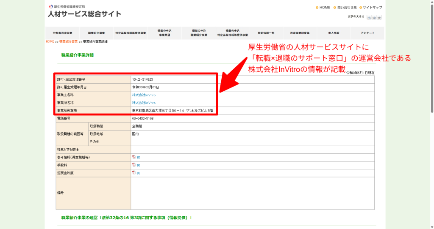434x229 pixels.
Task: Open the 職業紹介事業 navigation menu item
Action: [x=96, y=33]
